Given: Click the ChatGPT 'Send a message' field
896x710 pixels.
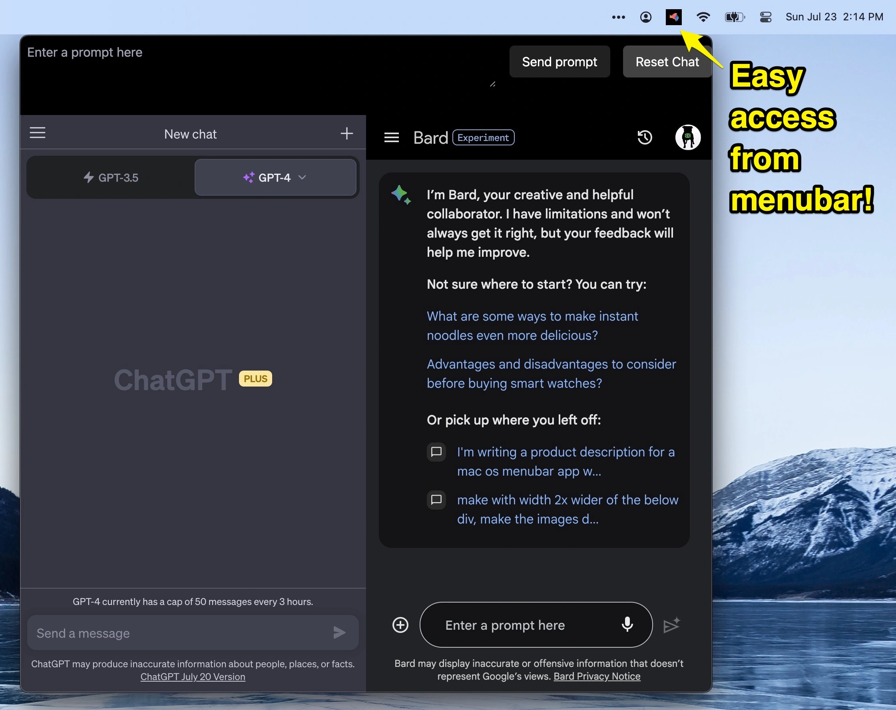Looking at the screenshot, I should click(179, 633).
